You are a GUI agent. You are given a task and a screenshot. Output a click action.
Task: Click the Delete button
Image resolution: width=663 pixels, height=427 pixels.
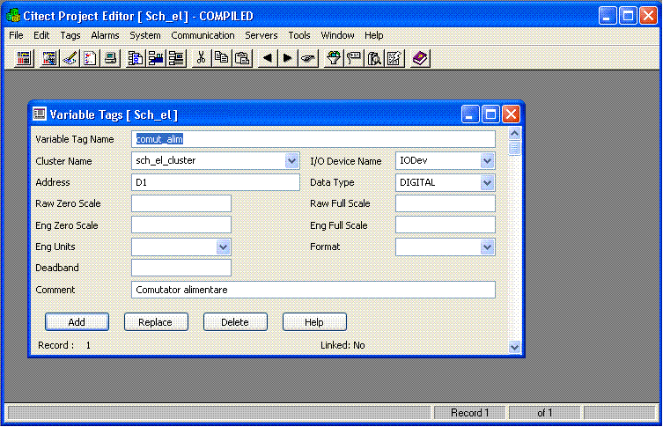coord(235,322)
